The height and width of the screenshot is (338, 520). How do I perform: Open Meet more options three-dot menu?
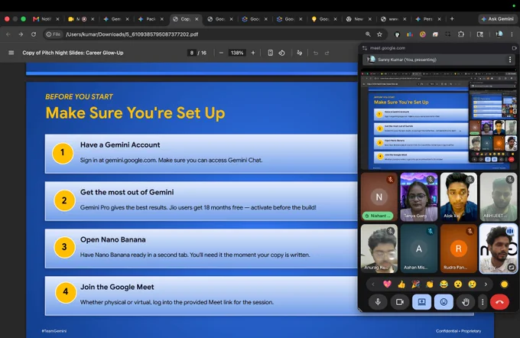pos(483,302)
